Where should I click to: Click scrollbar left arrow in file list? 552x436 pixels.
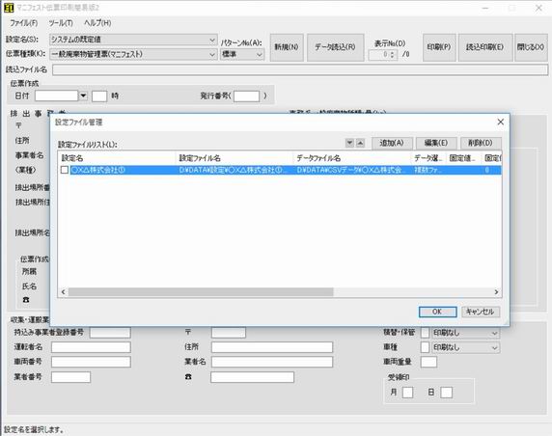coord(64,291)
